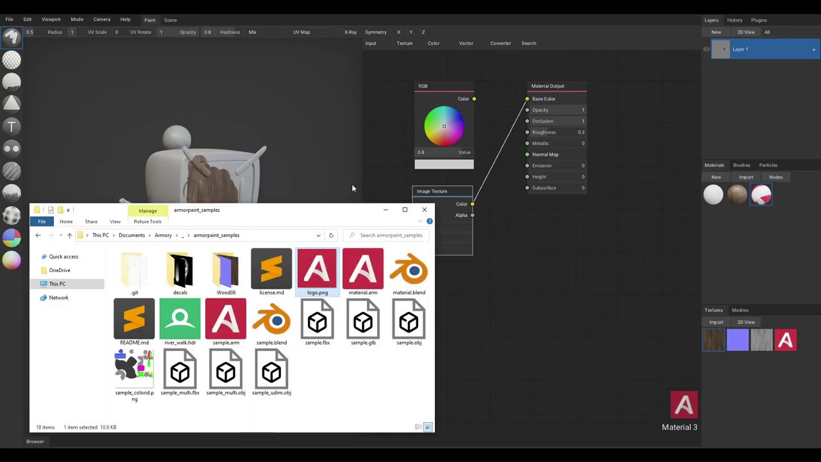Image resolution: width=821 pixels, height=462 pixels.
Task: Toggle the Symmetry X axis checkbox
Action: point(392,32)
